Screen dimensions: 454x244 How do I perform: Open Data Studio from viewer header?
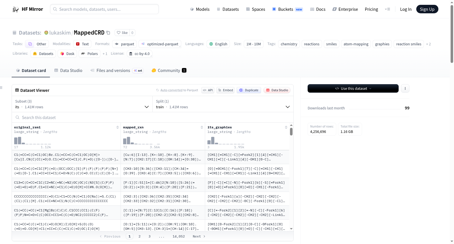click(277, 90)
